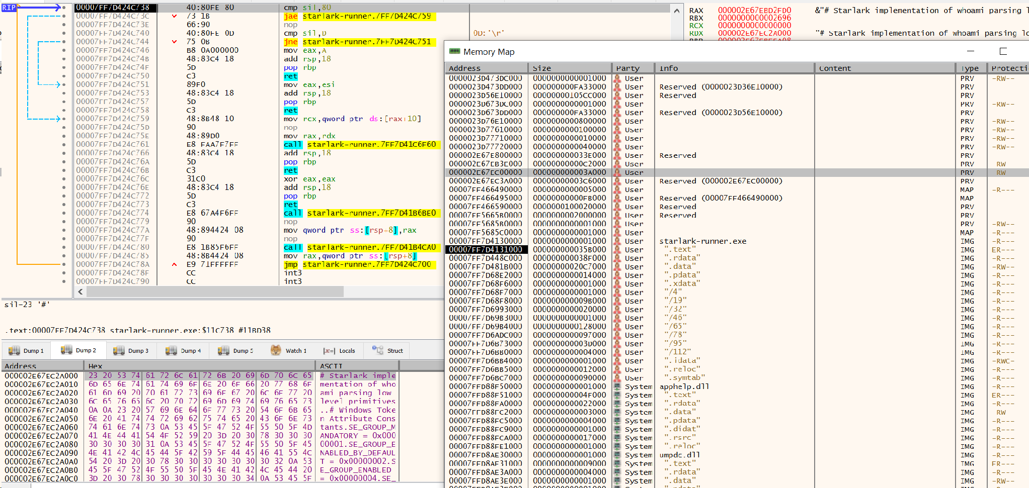The width and height of the screenshot is (1029, 488).
Task: Sort Memory Map by Size column
Action: click(570, 68)
